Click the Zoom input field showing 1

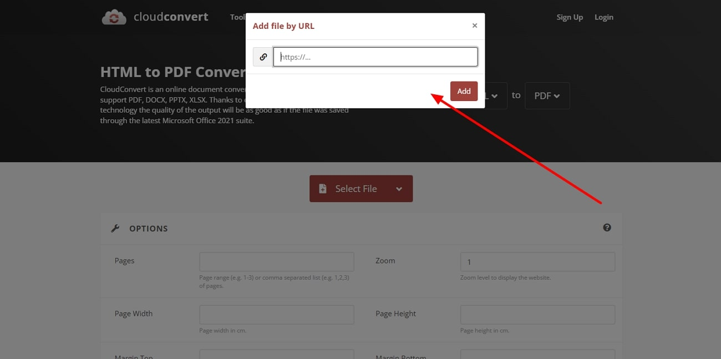(537, 262)
